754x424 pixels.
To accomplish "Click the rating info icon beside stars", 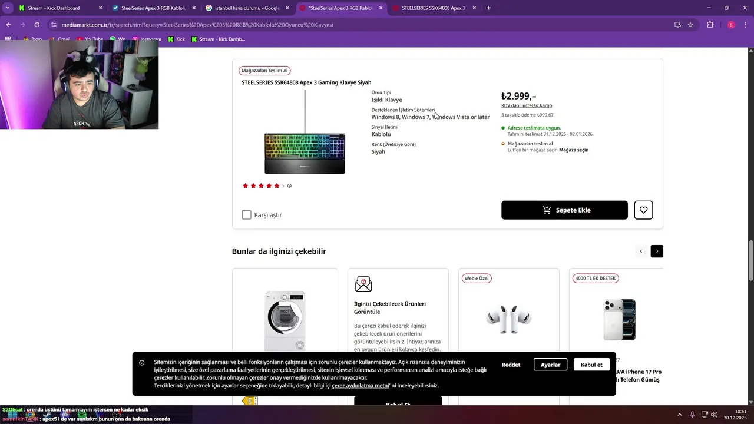I will [289, 185].
